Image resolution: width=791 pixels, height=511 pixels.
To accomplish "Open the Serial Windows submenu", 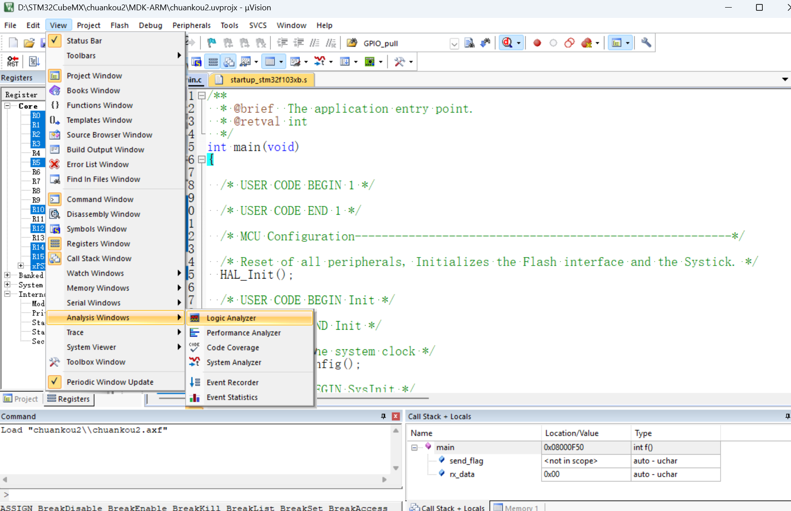I will tap(116, 303).
